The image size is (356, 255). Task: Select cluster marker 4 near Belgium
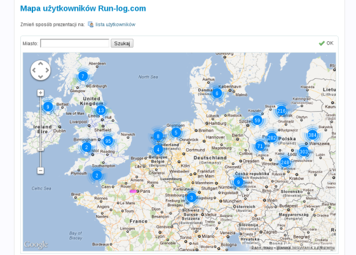click(158, 150)
